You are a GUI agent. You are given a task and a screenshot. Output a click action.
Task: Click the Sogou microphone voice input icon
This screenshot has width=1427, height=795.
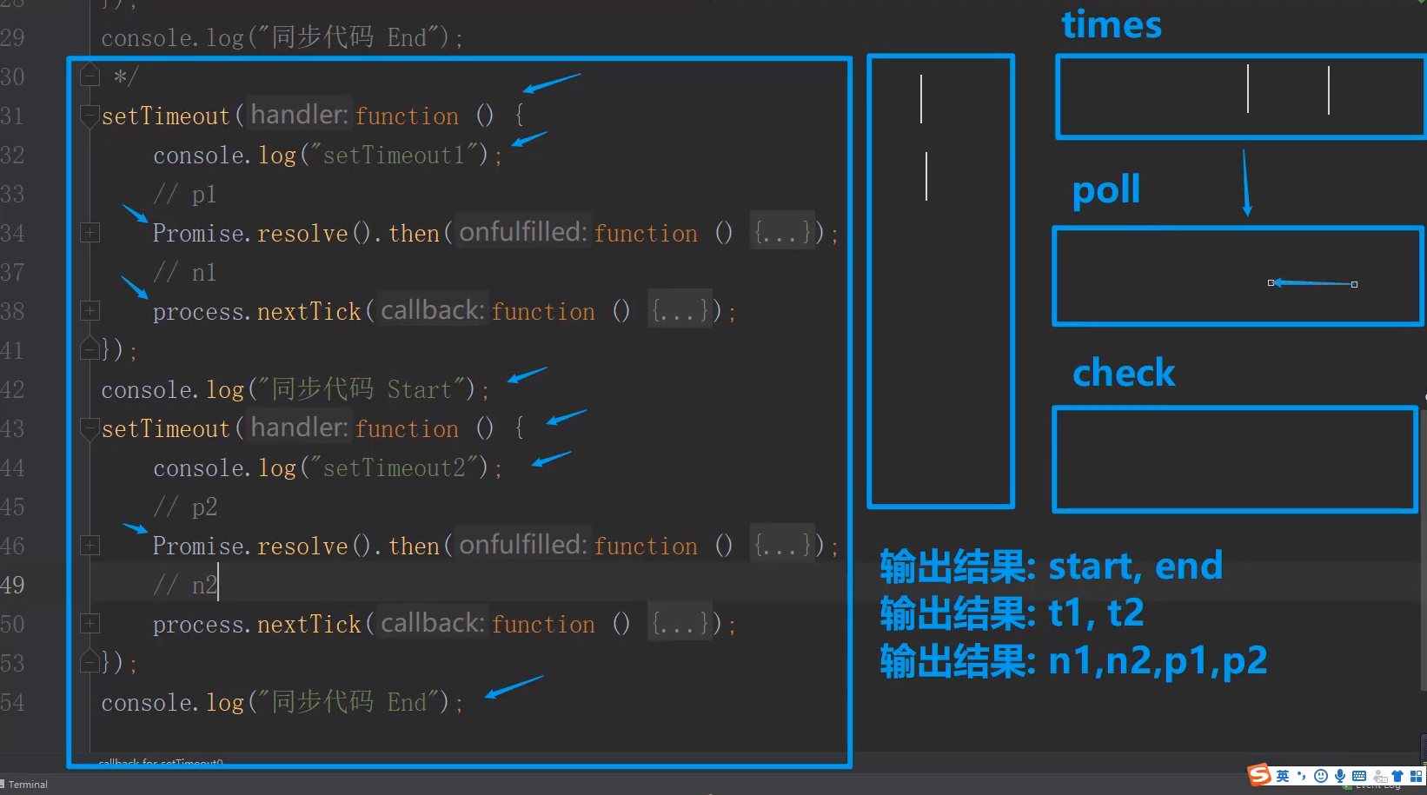[1340, 776]
